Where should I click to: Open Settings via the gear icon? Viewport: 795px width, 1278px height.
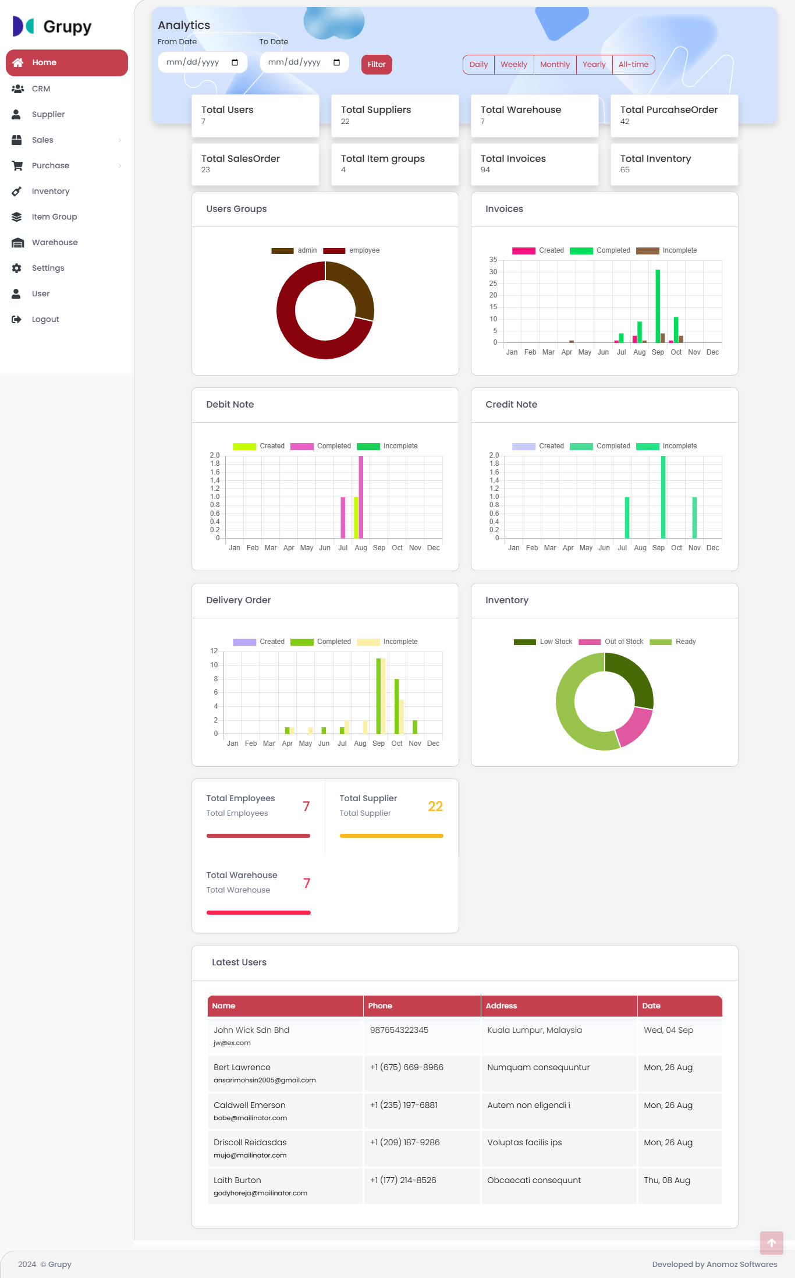[x=17, y=268]
